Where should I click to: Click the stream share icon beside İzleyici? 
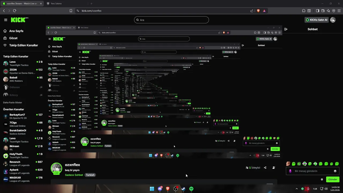265,168
